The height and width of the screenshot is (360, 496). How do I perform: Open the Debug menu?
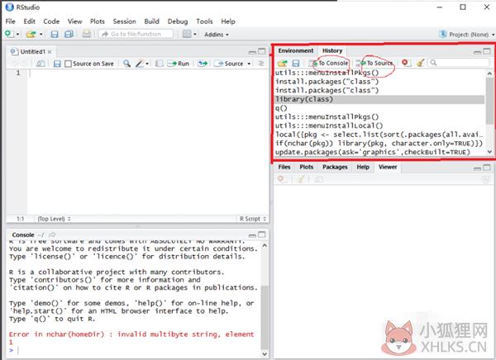tap(178, 21)
